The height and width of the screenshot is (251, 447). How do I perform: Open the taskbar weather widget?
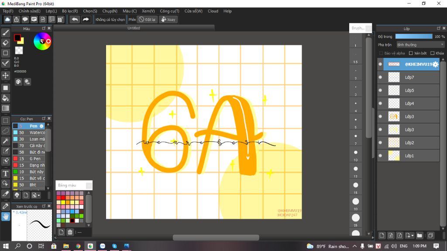[x=328, y=246]
